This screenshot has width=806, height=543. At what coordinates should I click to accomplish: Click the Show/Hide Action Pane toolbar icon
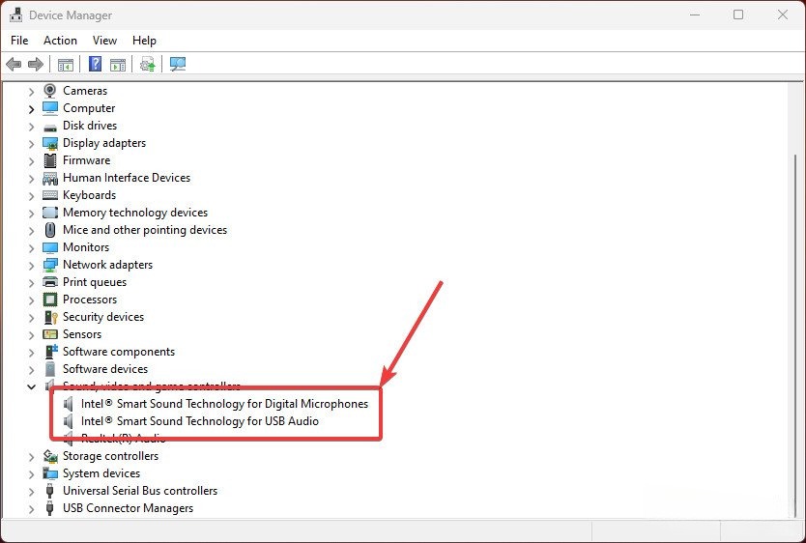[118, 65]
